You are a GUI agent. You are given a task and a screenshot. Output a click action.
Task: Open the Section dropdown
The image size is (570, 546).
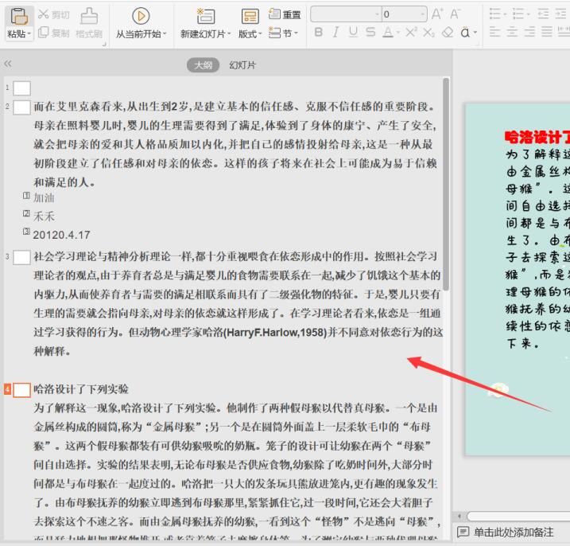click(284, 33)
